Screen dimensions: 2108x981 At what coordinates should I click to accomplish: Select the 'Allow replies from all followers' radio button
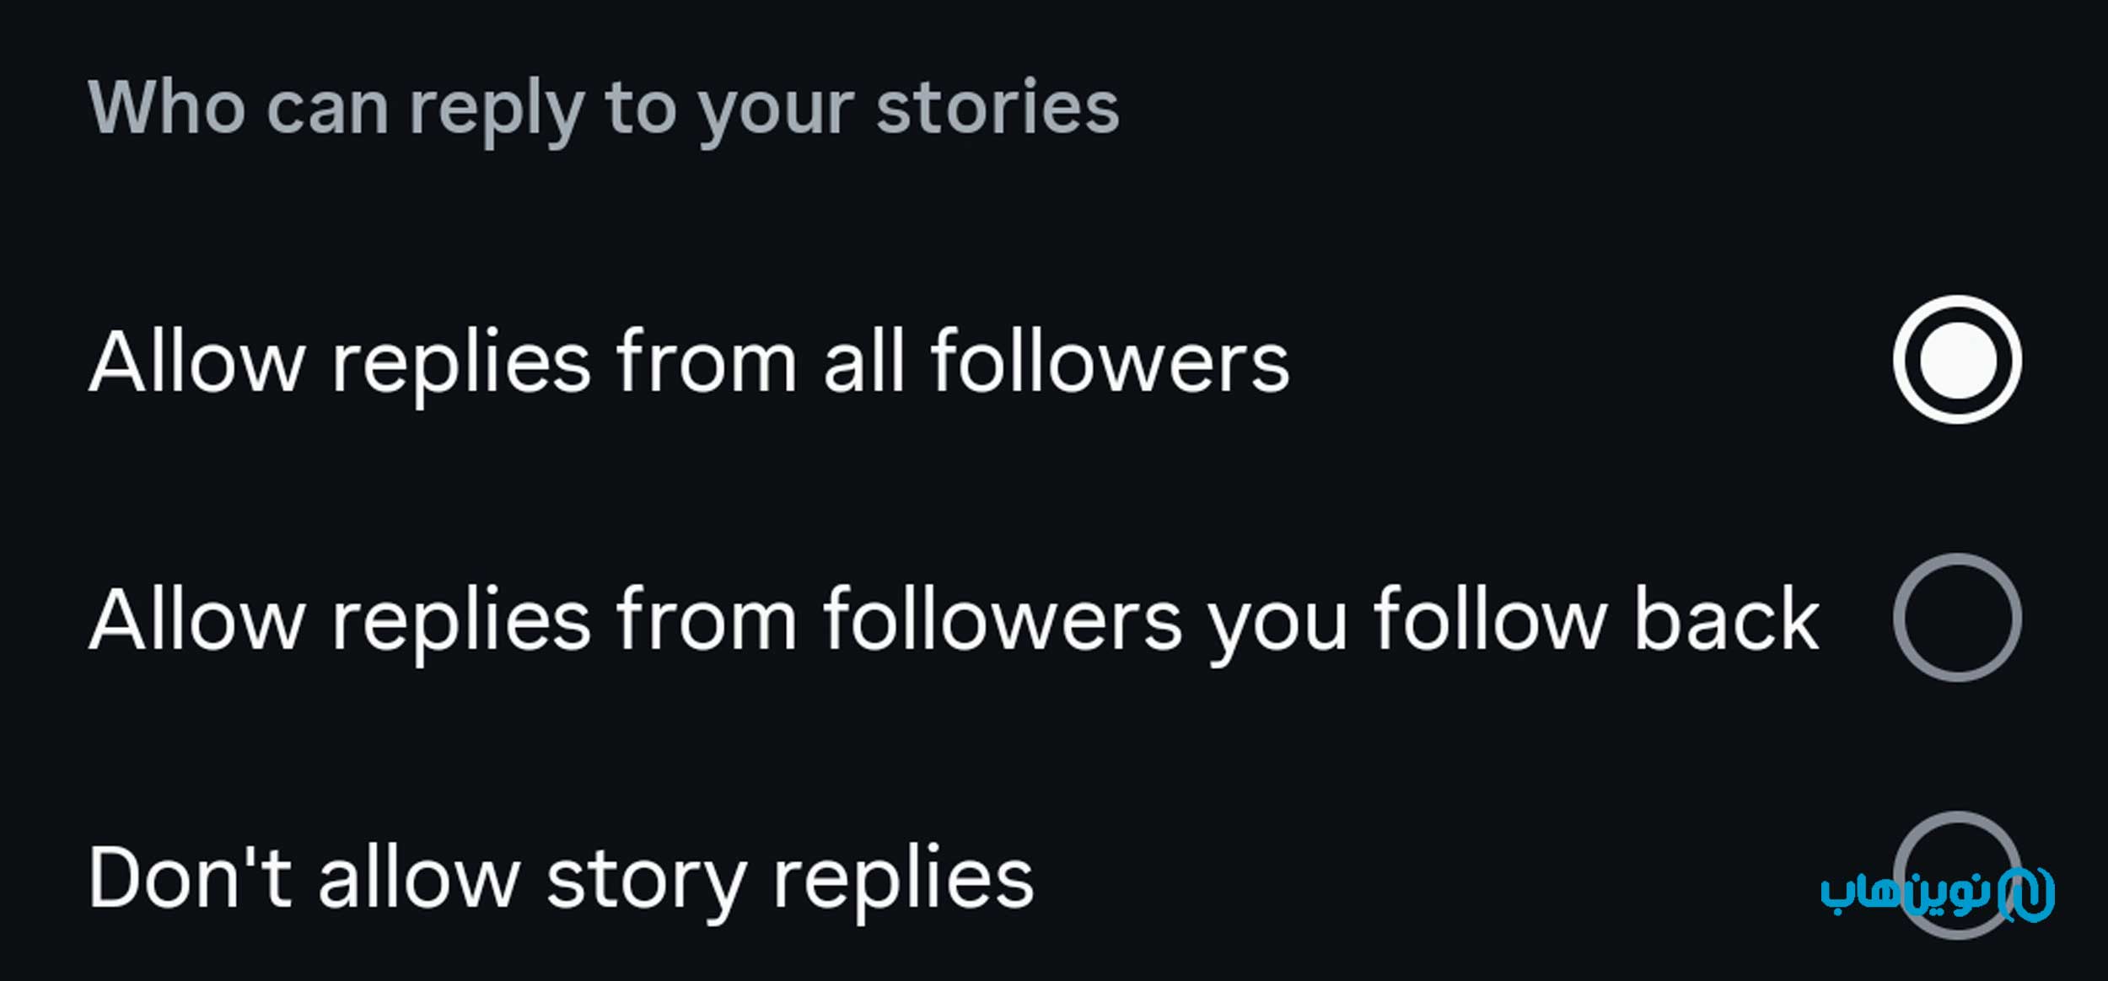(x=1956, y=360)
